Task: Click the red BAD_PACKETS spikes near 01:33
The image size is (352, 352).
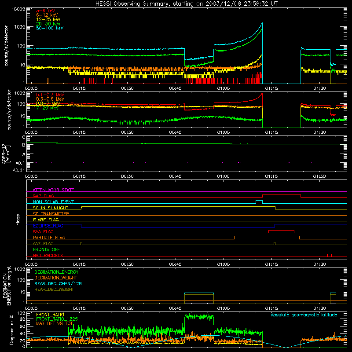Action: (329, 255)
